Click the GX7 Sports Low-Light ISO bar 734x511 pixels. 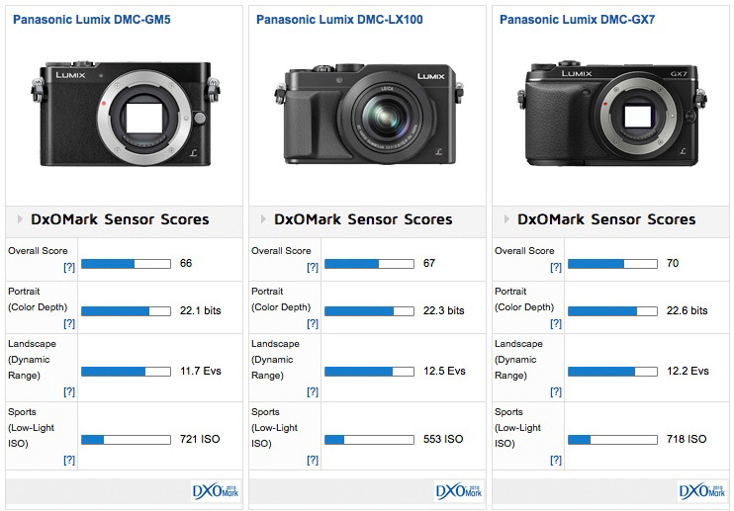612,440
